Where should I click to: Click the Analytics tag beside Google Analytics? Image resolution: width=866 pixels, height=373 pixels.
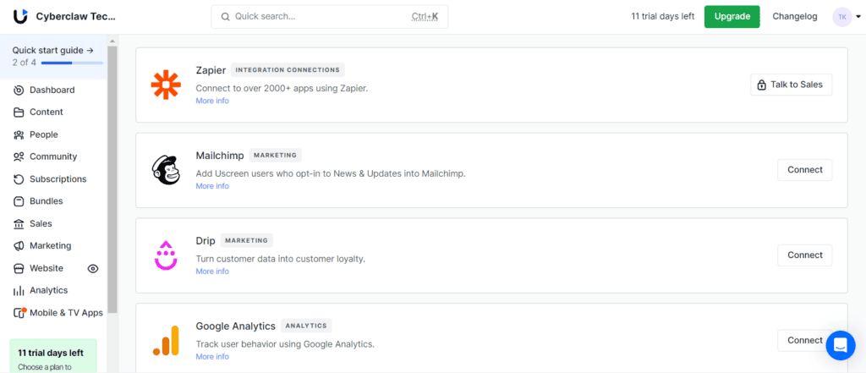(x=306, y=326)
